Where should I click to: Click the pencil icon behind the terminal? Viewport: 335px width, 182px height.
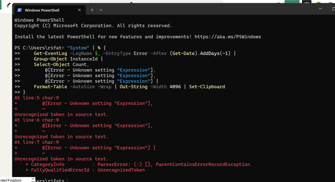[8, 5]
